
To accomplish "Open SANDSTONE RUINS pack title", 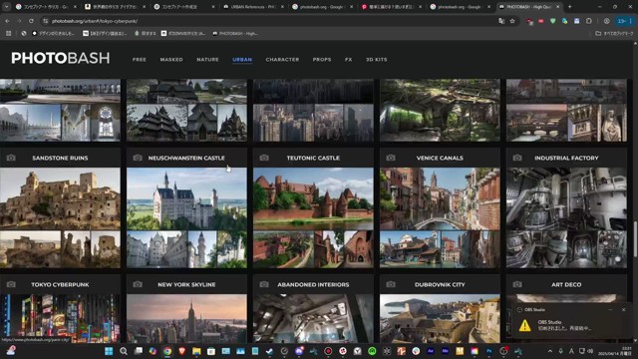I will point(60,158).
